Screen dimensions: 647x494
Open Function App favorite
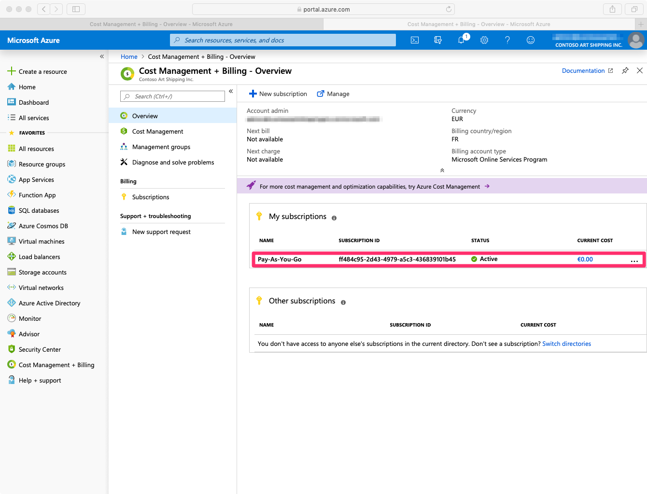pos(32,195)
